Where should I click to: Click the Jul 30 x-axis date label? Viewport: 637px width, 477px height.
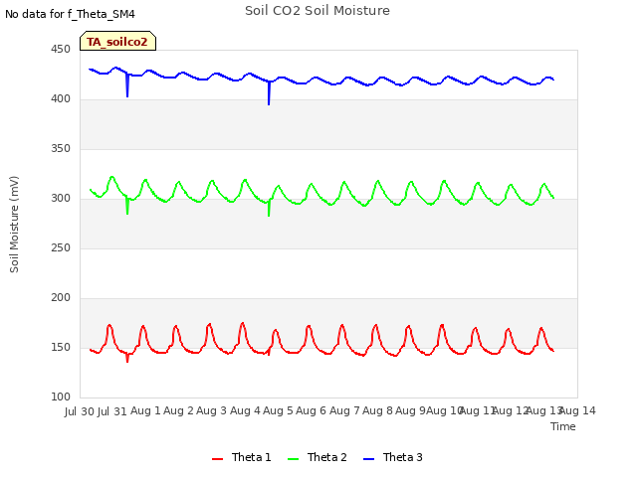[80, 411]
